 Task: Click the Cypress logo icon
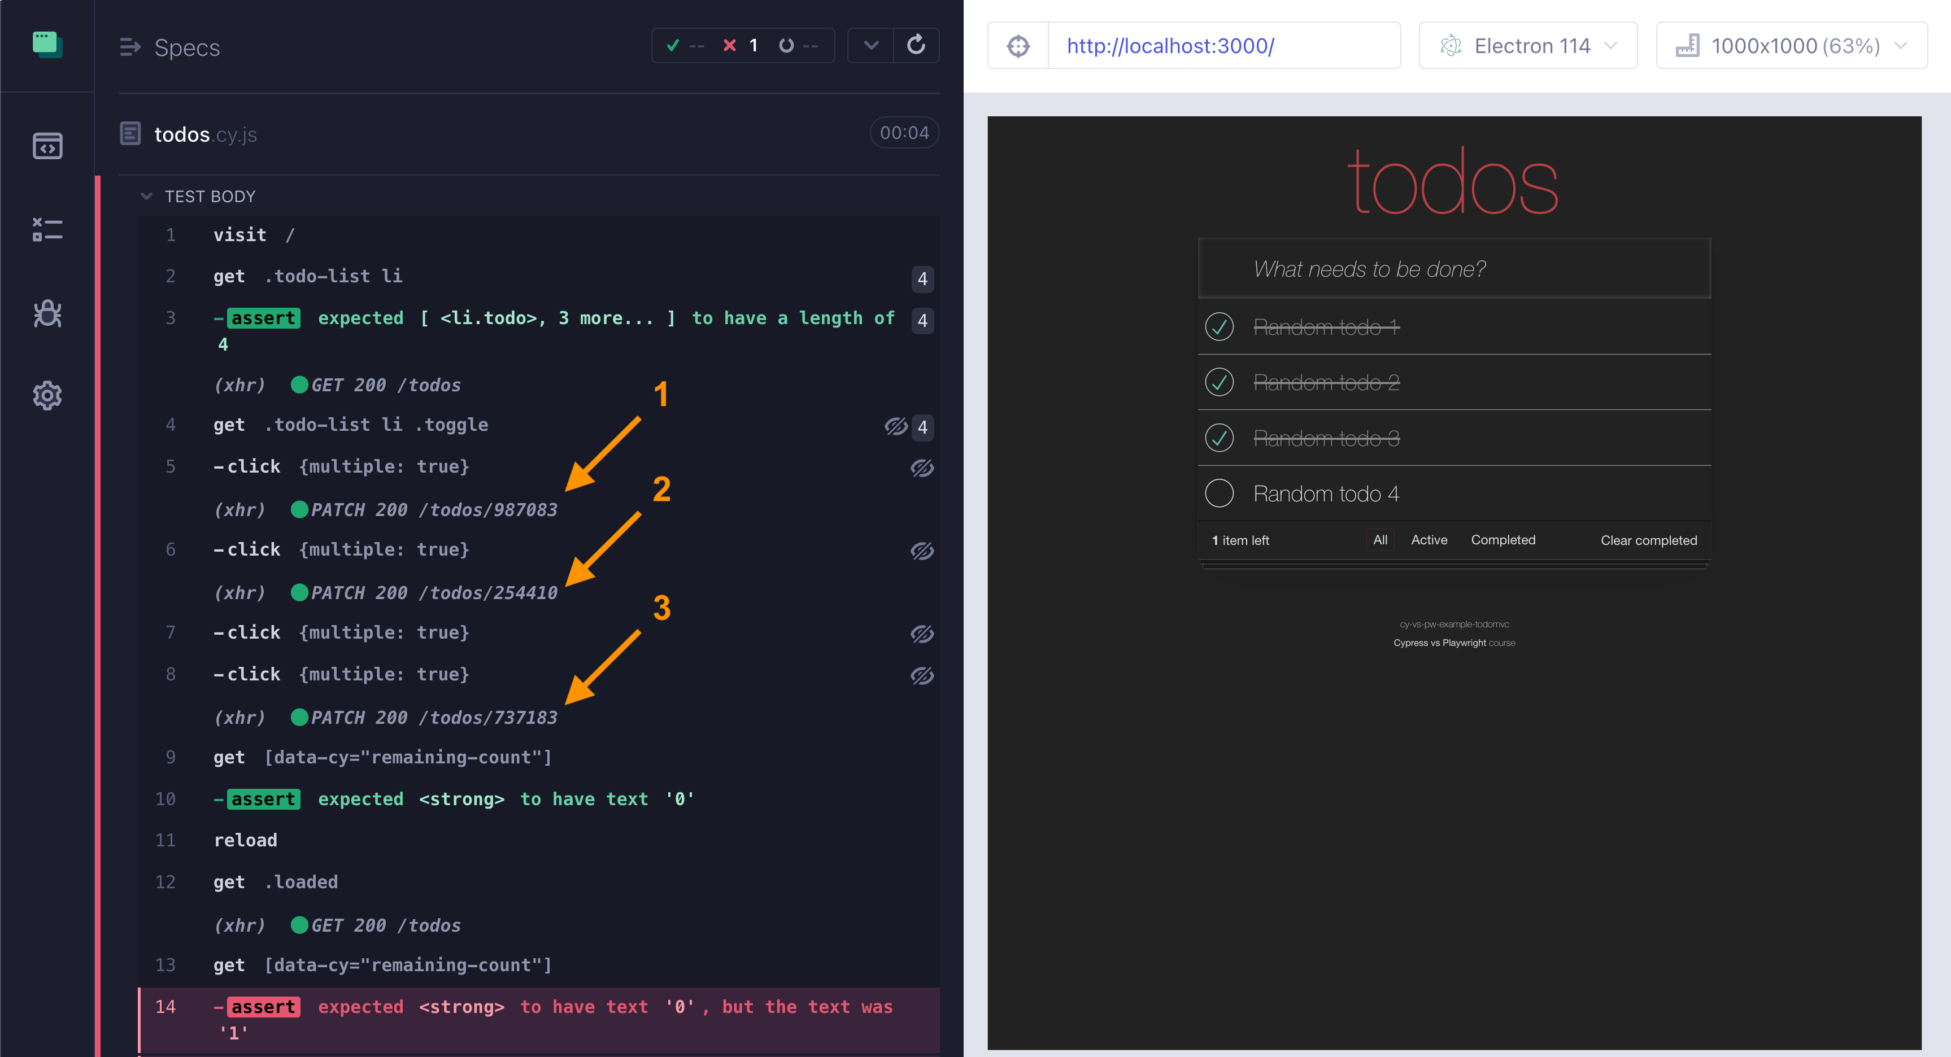tap(47, 45)
